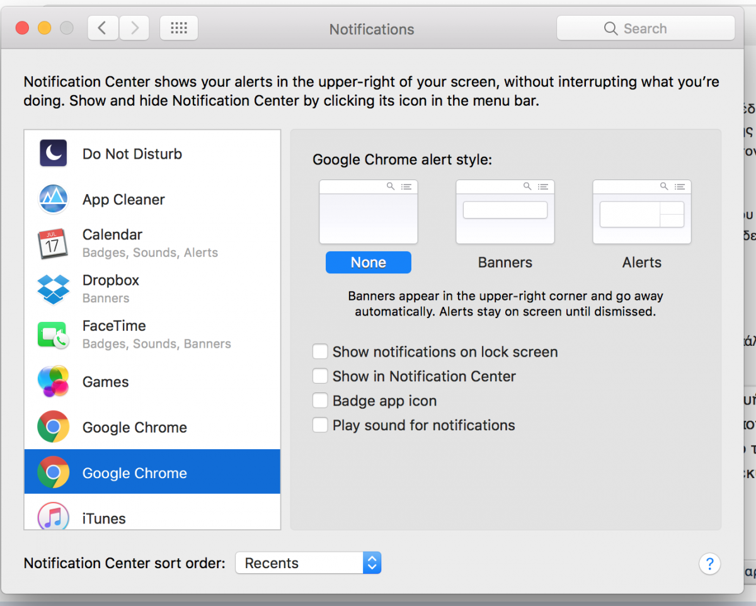Select Calendar row with Badges, Sounds, Alerts
This screenshot has height=606, width=756.
(x=152, y=244)
